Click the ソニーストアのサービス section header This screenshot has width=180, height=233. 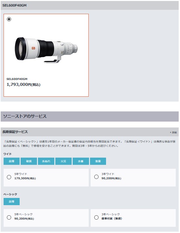pyautogui.click(x=90, y=116)
